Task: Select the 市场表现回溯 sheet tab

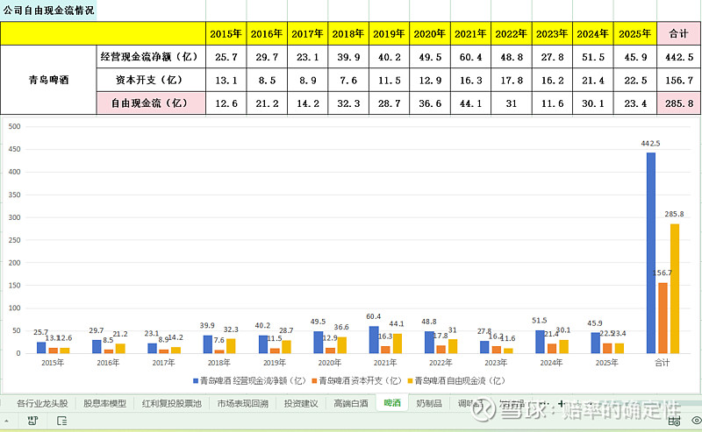Action: coord(243,403)
